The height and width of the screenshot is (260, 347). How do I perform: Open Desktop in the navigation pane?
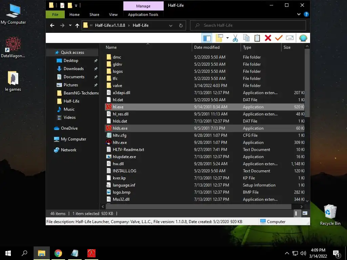(71, 61)
